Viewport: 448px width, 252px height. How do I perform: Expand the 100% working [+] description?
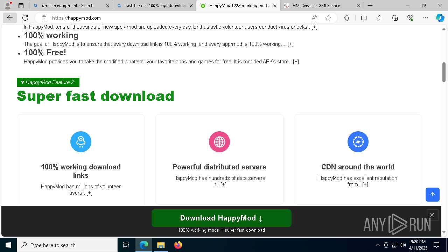[290, 44]
